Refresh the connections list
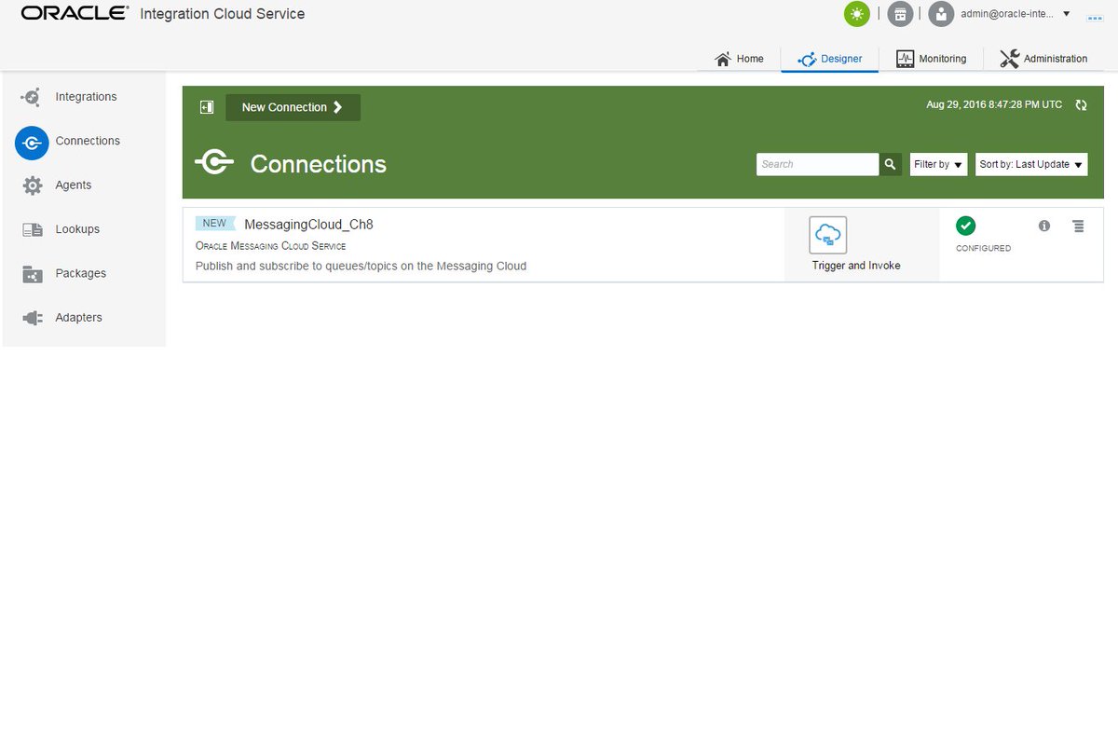The image size is (1118, 741). pos(1081,105)
